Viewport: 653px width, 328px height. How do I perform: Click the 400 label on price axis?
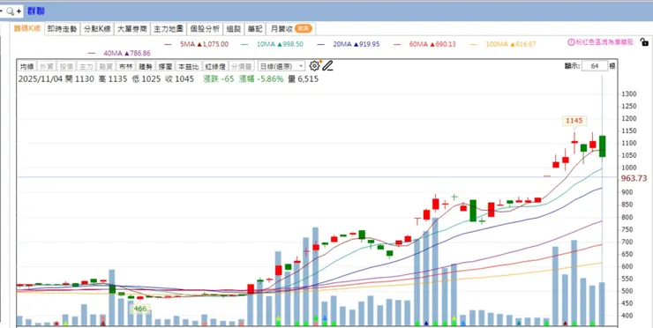click(627, 316)
